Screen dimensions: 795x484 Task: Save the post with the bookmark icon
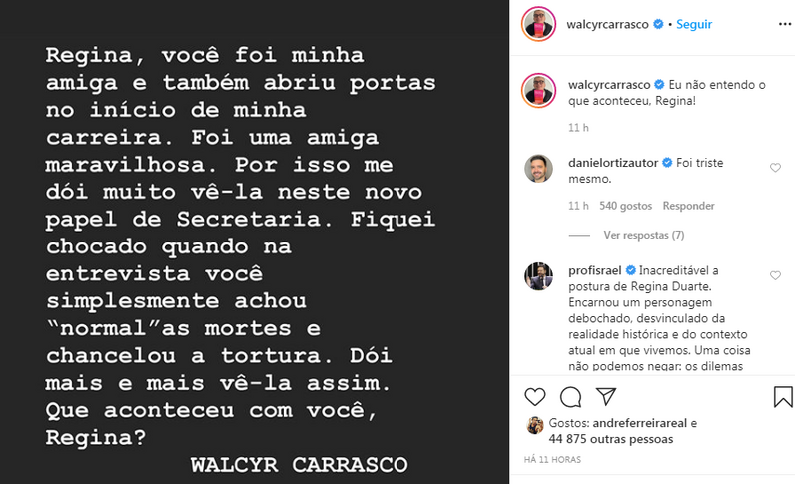[783, 397]
